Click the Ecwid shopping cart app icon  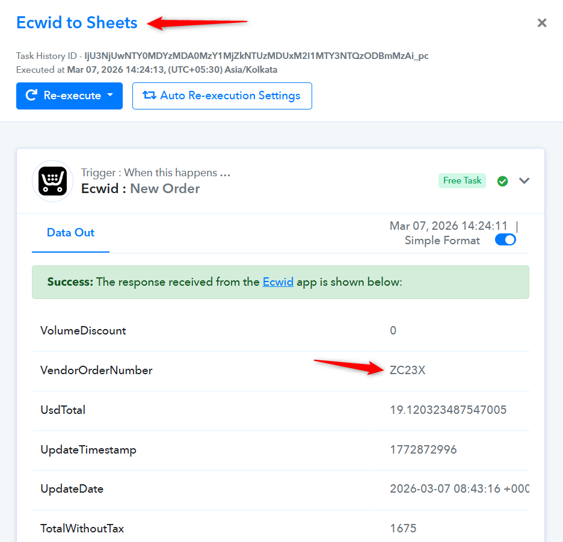(x=52, y=181)
